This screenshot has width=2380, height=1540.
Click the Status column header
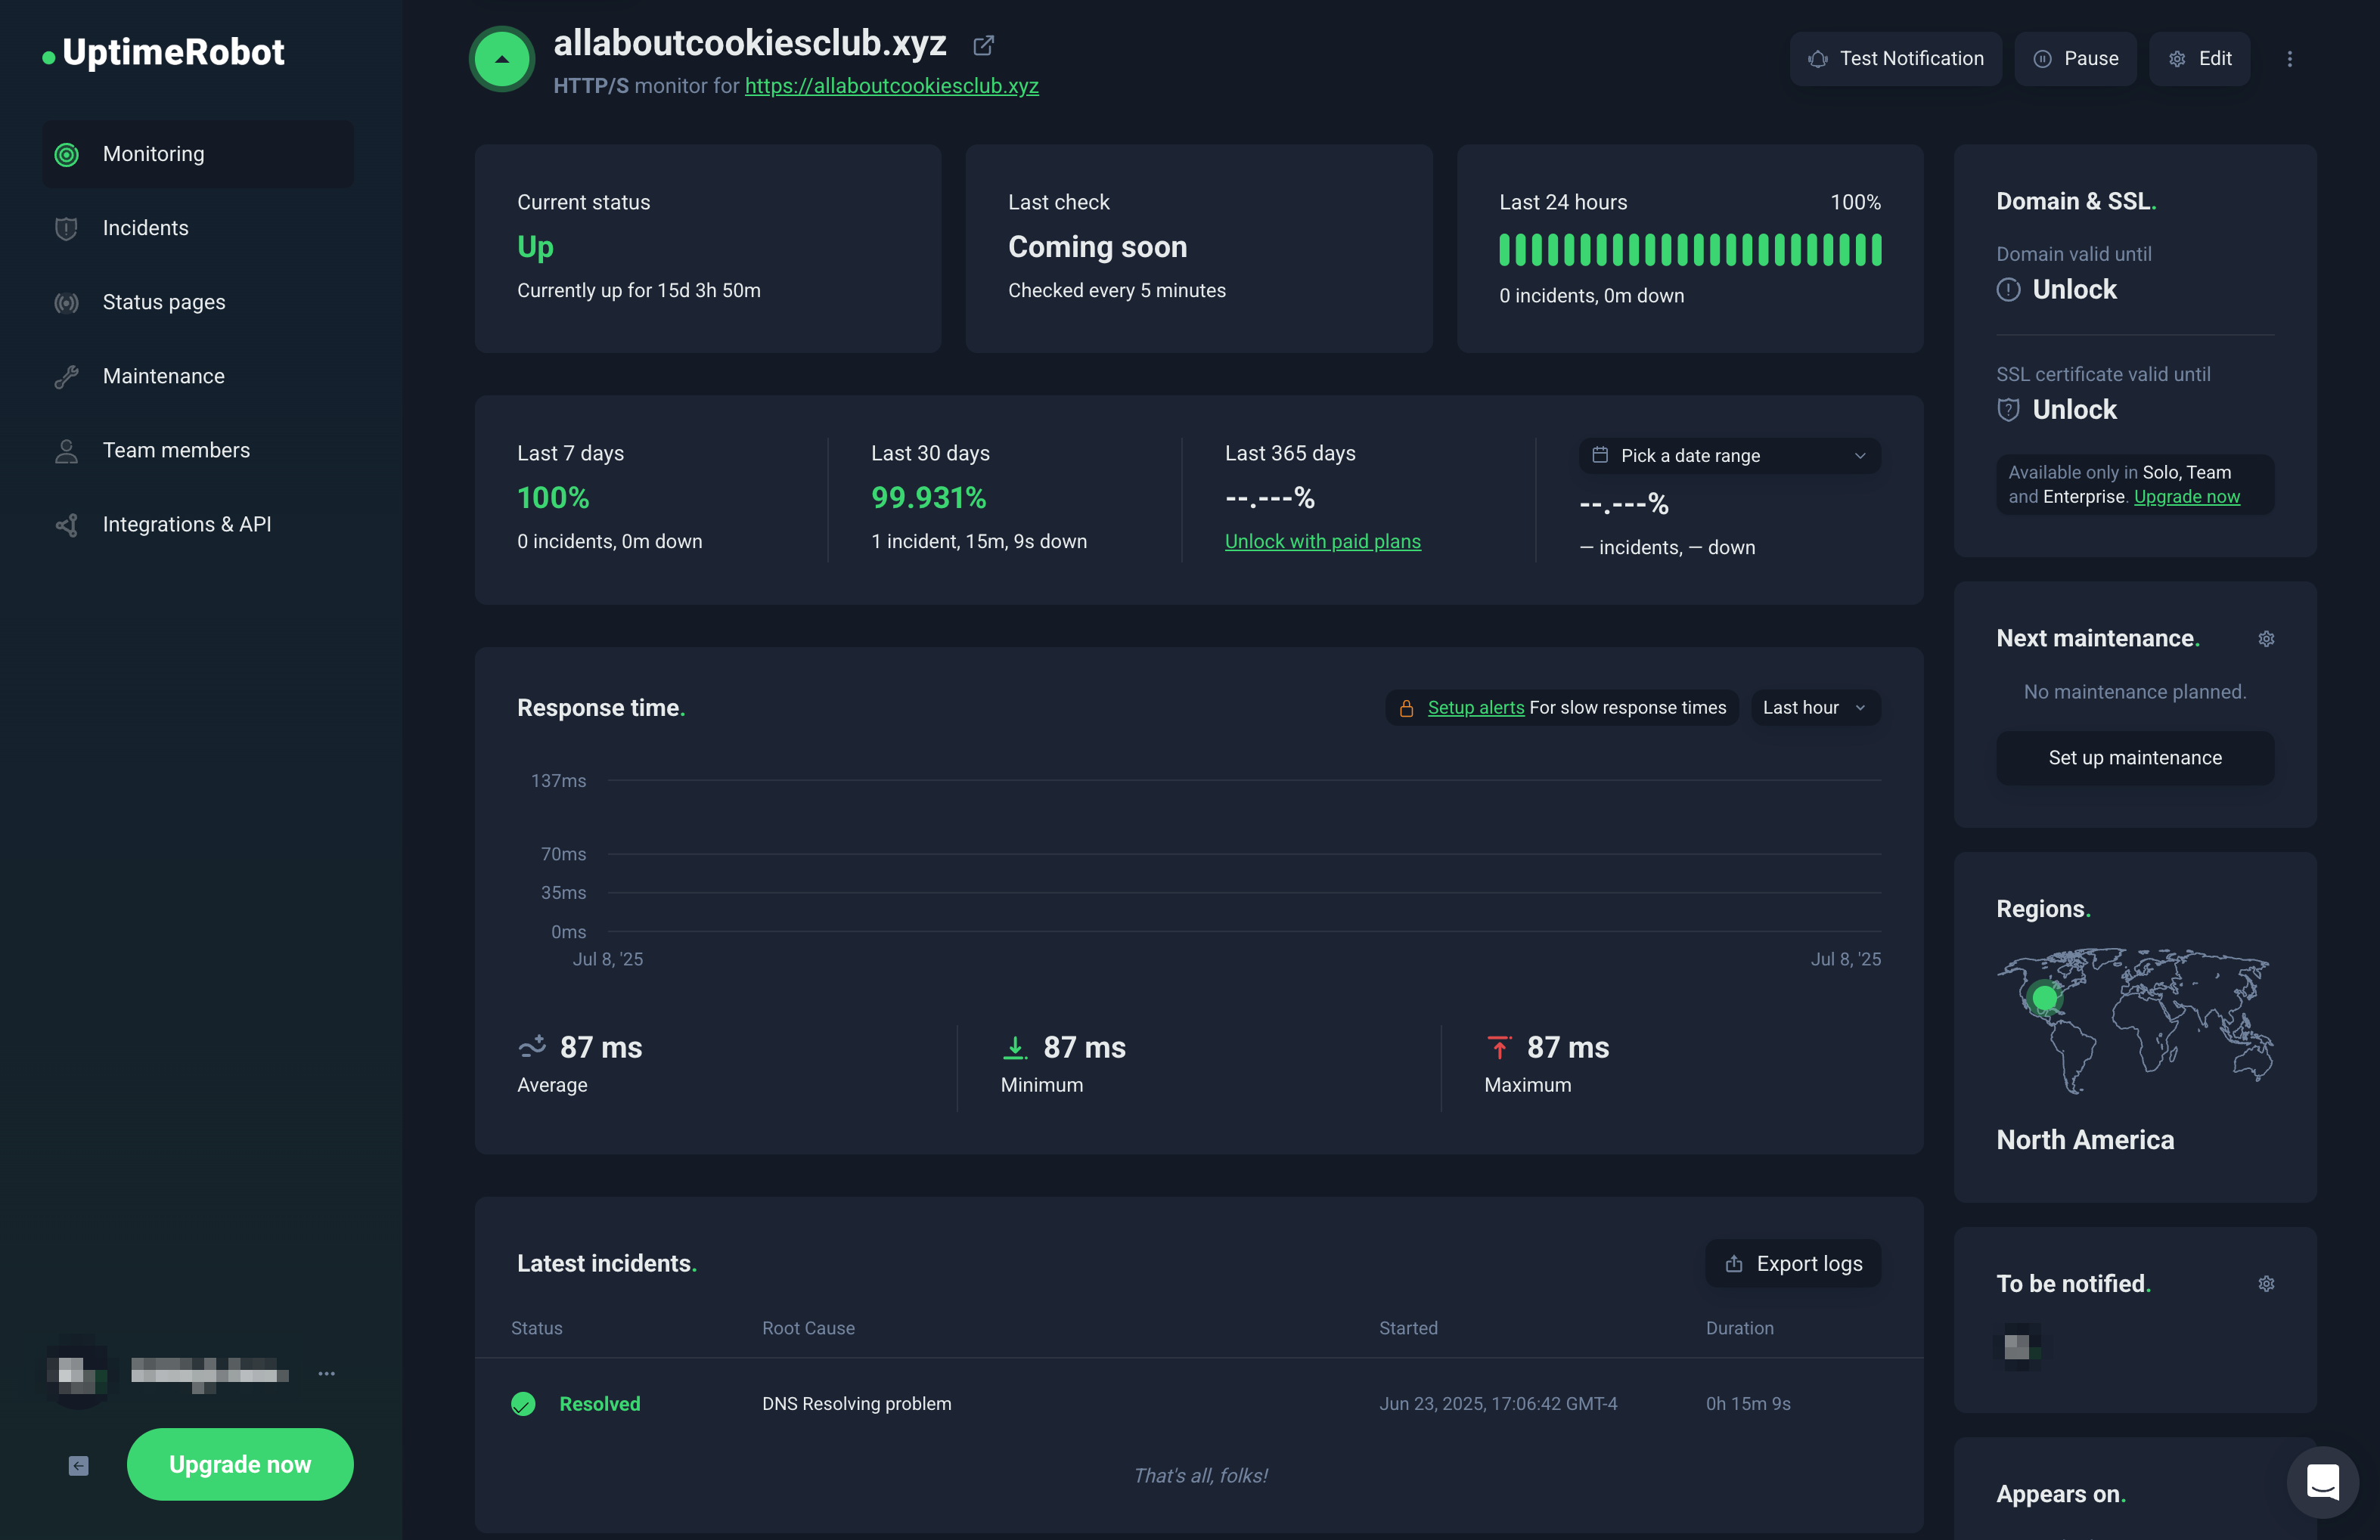(x=536, y=1328)
